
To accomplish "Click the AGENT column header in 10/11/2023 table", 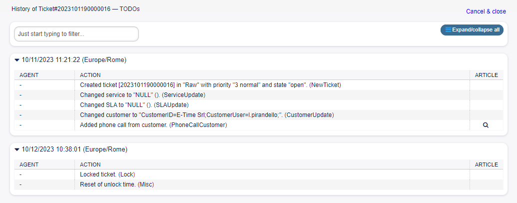I will pos(29,75).
